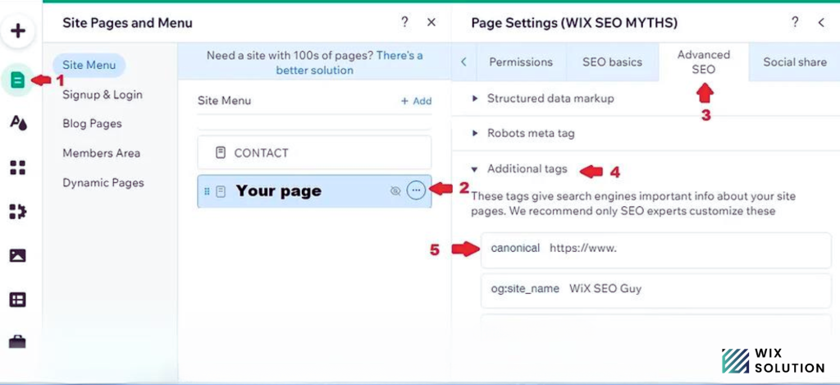The width and height of the screenshot is (840, 385).
Task: Click page icon beside Your page
Action: (x=220, y=191)
